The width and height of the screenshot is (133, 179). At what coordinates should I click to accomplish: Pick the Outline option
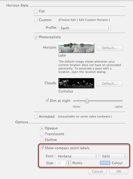tap(42, 140)
